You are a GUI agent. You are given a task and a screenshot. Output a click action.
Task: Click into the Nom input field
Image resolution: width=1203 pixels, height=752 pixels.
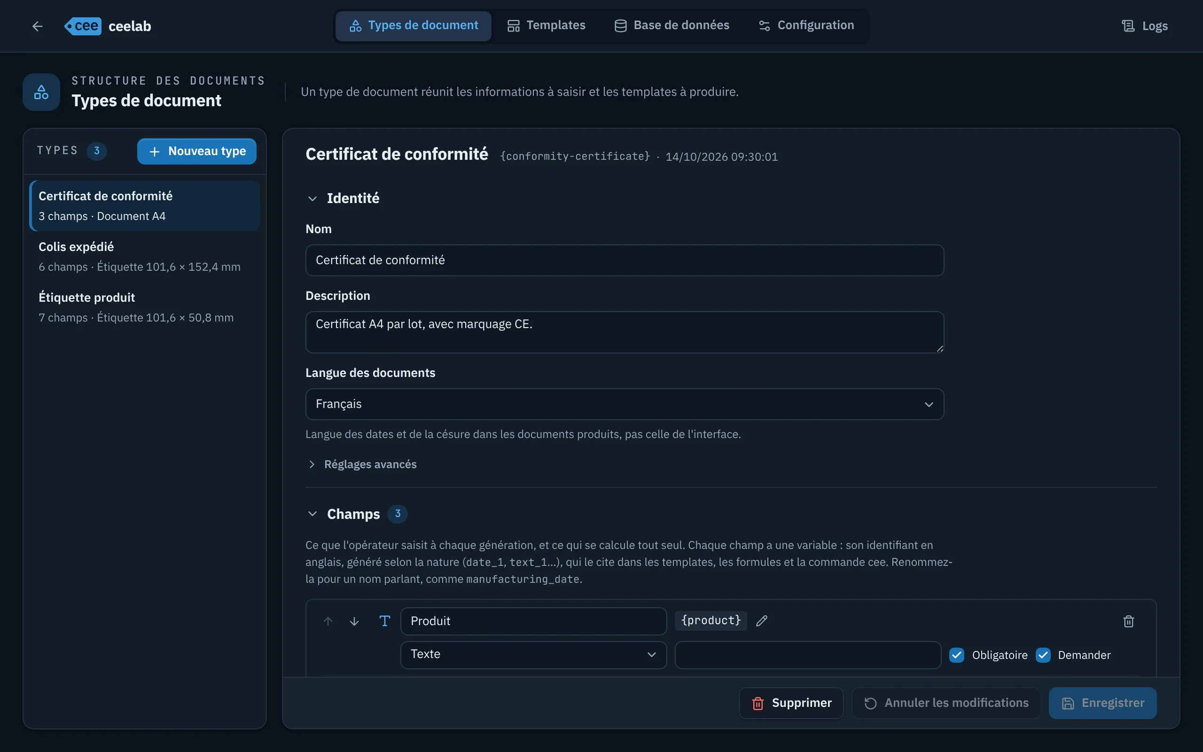625,260
